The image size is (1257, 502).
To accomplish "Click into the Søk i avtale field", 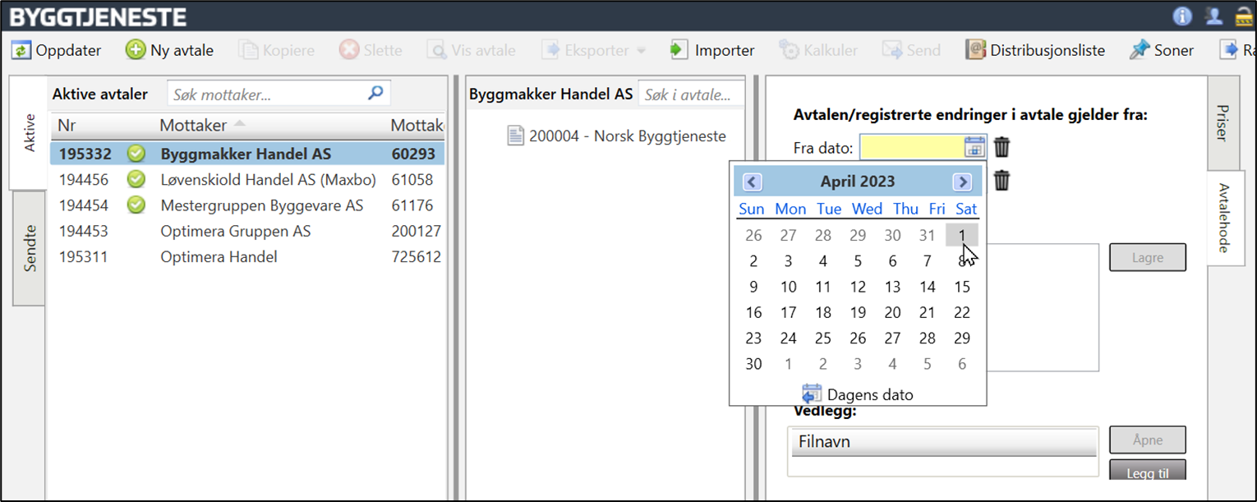I will click(688, 94).
